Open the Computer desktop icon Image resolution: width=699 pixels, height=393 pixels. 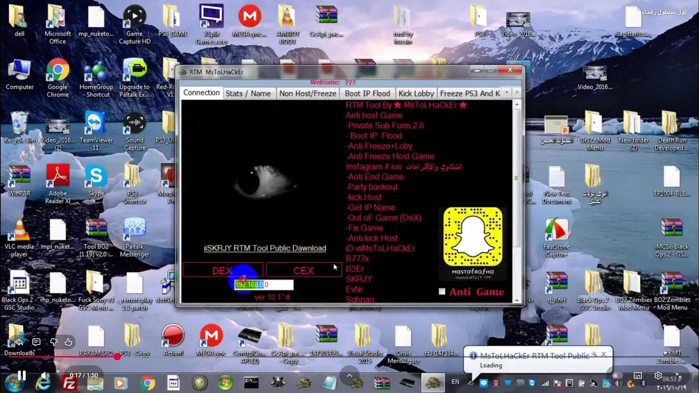pyautogui.click(x=19, y=75)
